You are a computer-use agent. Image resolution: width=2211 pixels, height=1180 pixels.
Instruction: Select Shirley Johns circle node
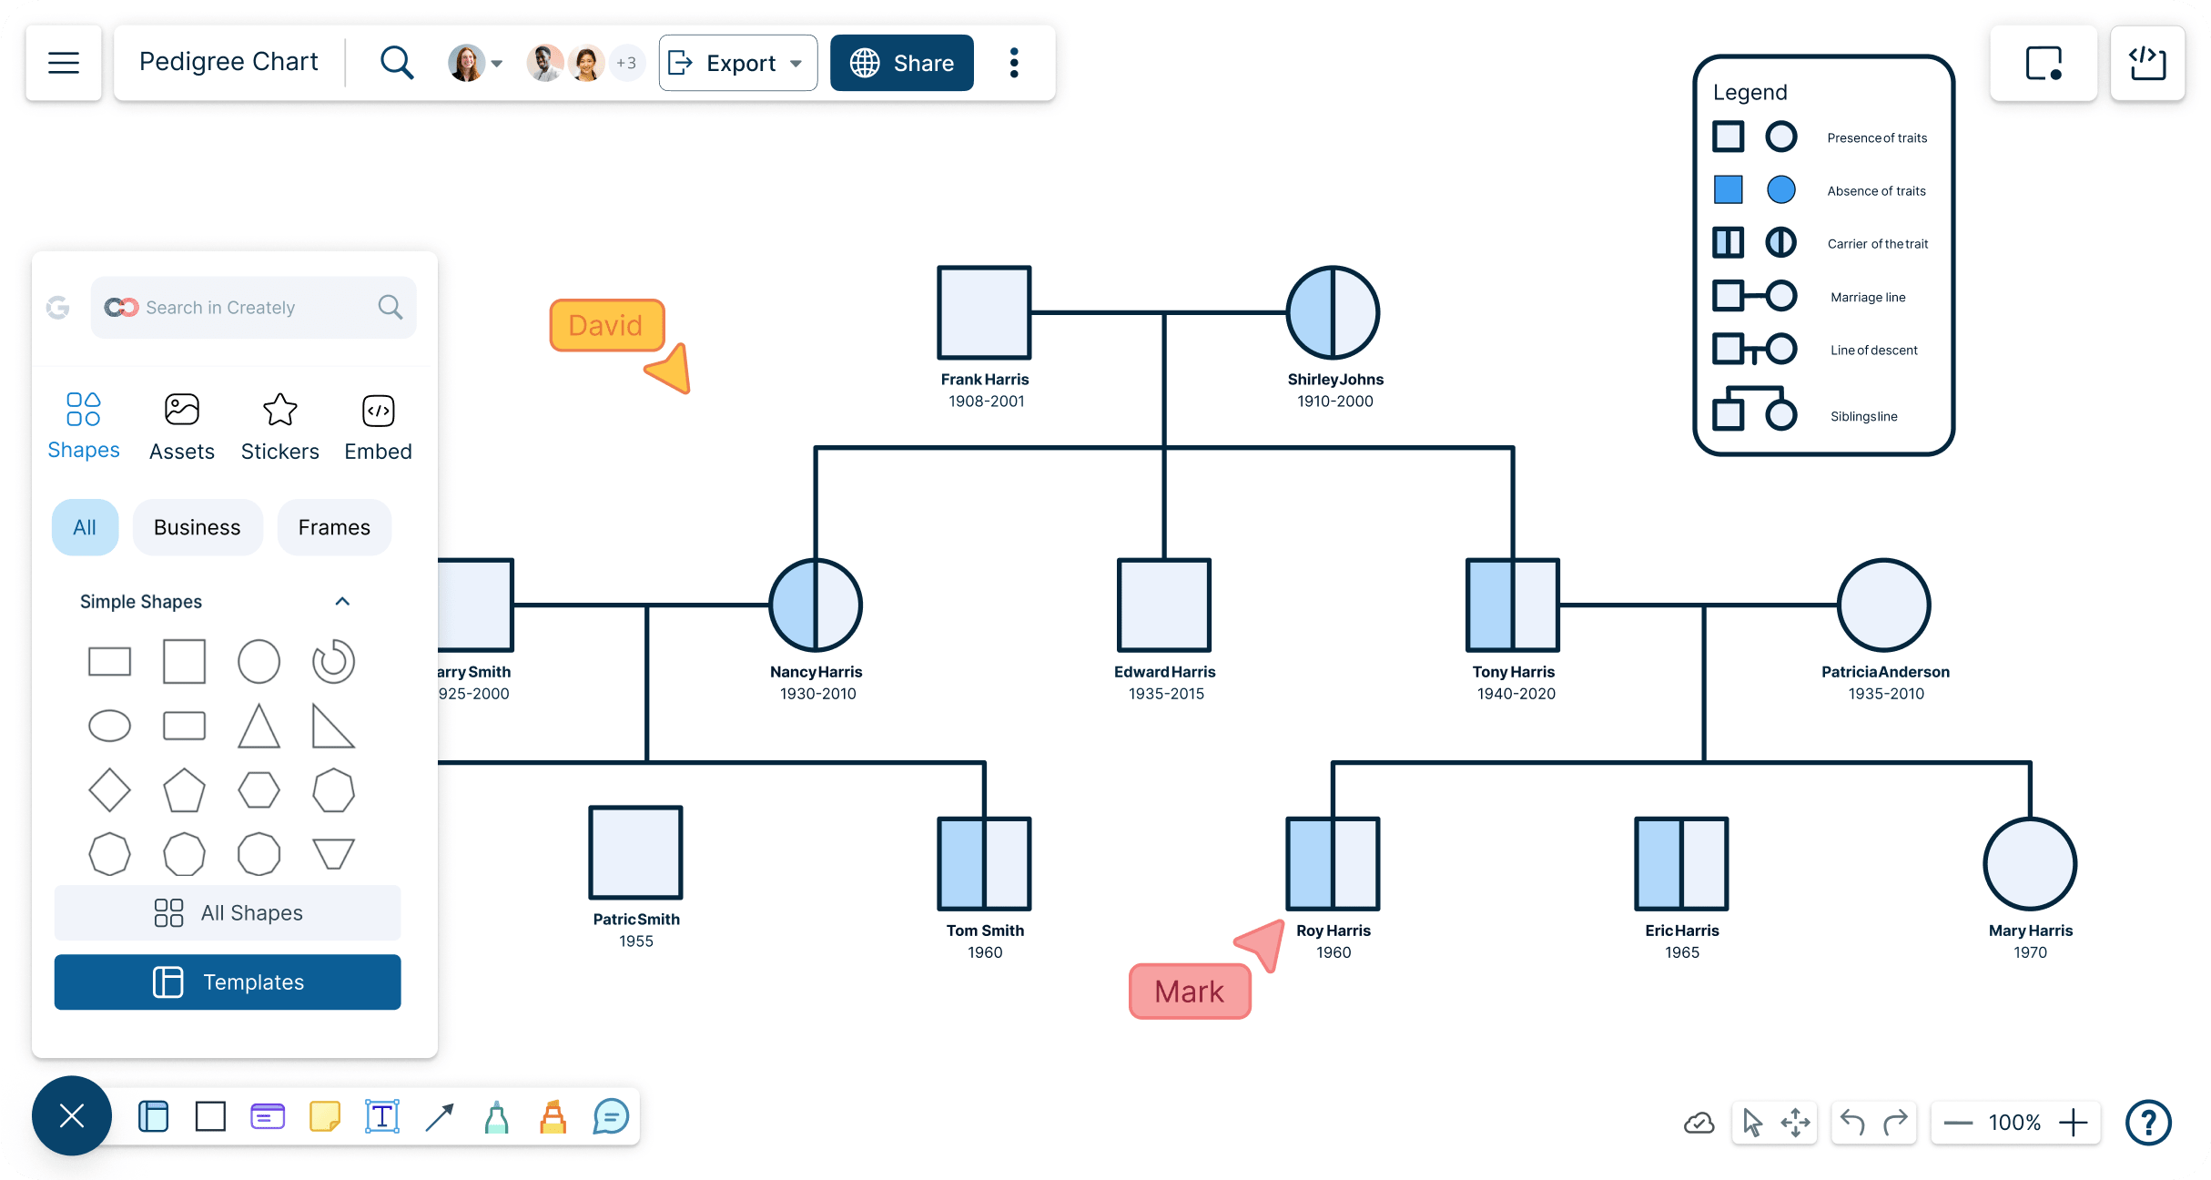(1333, 312)
